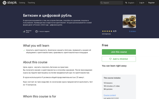The height and width of the screenshot is (99, 159).
Task: Open the 8 reviews link
Action: 132,31
